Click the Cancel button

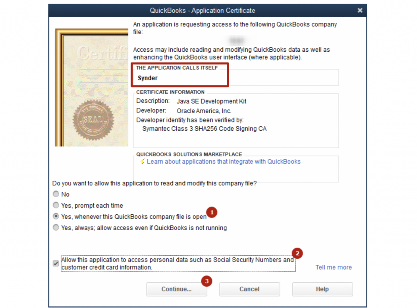[x=250, y=289]
